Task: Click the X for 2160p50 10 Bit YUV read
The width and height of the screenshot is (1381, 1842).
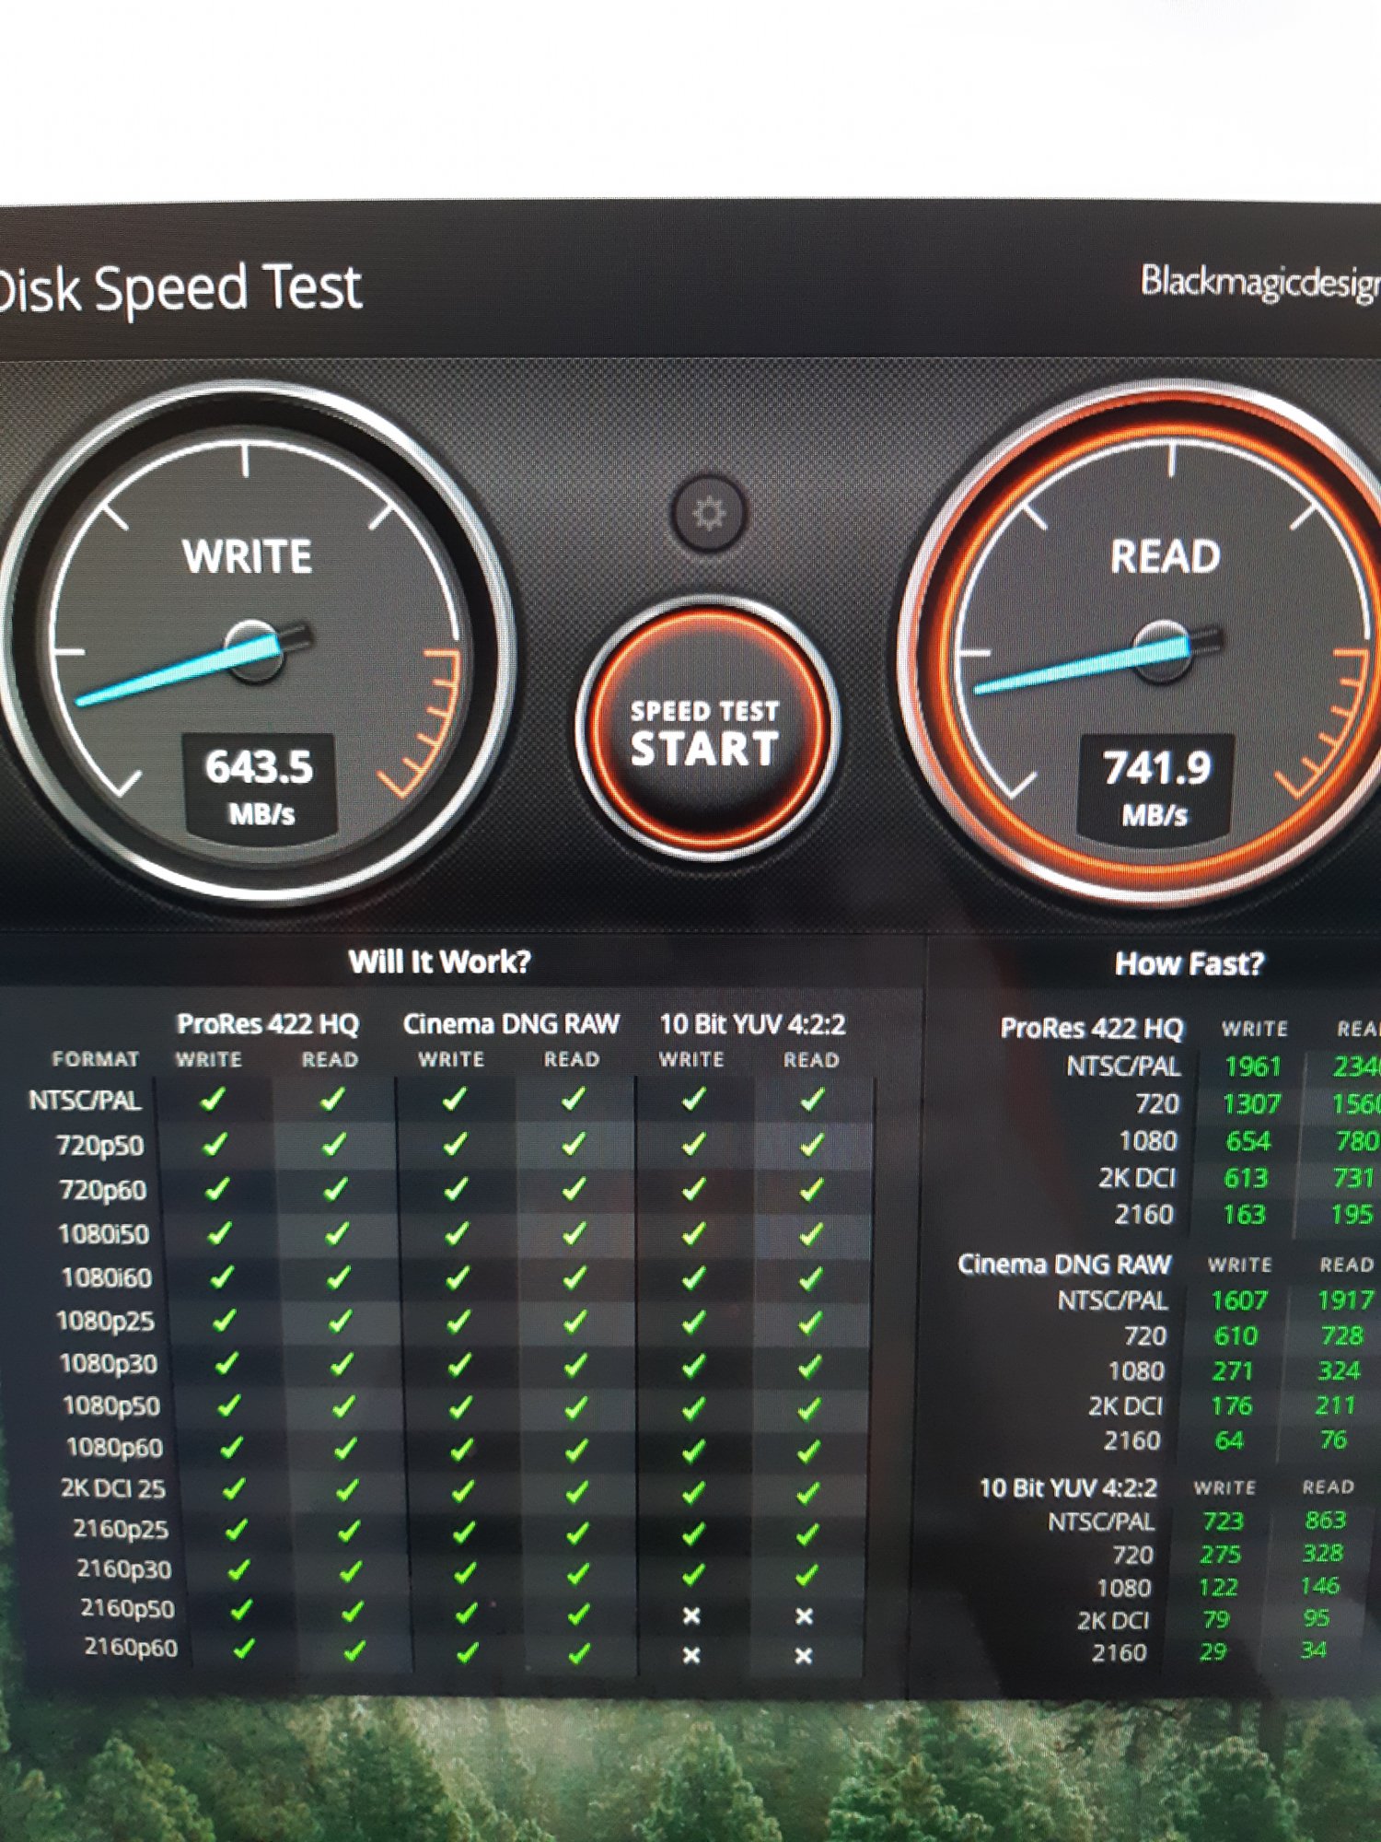Action: click(804, 1615)
